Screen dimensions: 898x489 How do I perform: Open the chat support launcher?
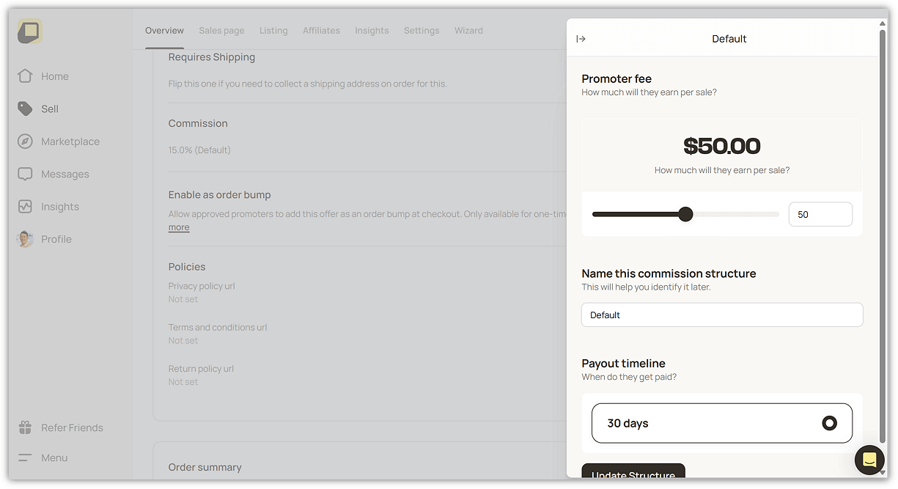pos(869,460)
